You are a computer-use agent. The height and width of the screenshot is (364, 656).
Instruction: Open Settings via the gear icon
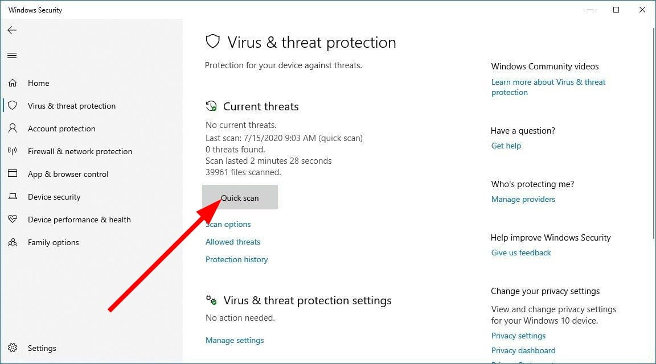pos(13,348)
